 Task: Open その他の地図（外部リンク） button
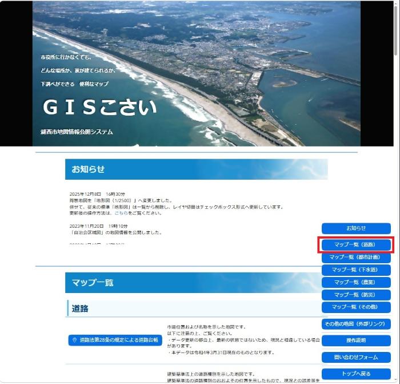pos(356,324)
